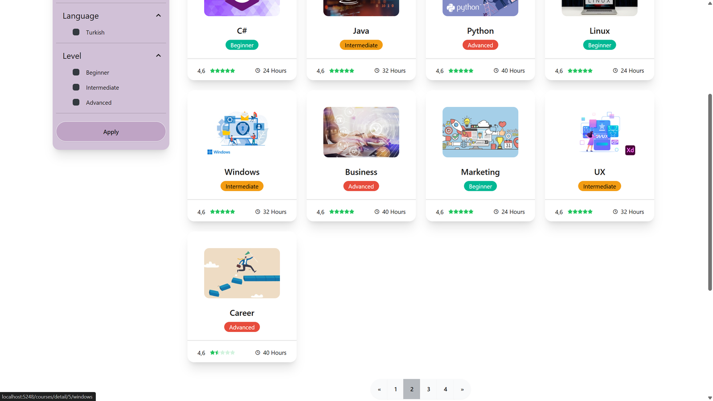Apply the selected filters
Viewport: 713px width, 401px height.
coord(111,132)
